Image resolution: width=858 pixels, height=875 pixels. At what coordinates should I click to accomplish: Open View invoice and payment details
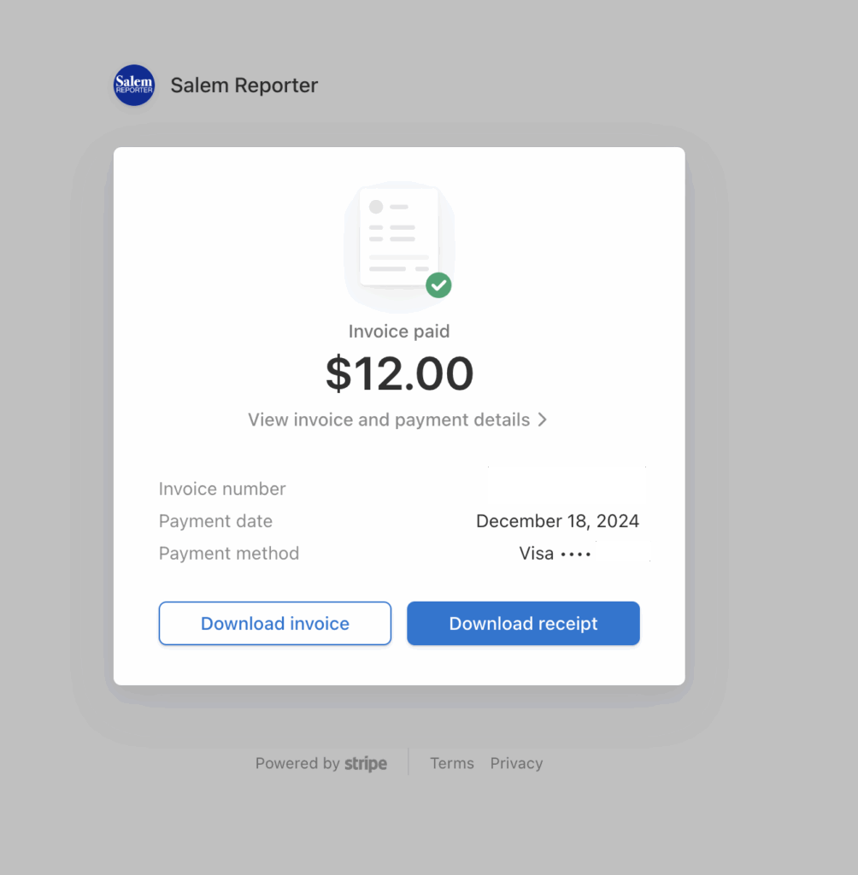[x=389, y=420]
